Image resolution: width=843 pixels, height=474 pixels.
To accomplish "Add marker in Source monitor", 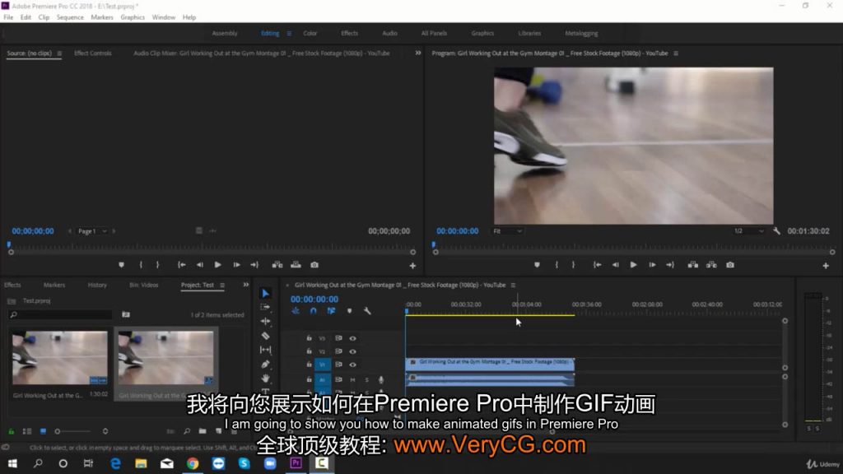I will (x=122, y=265).
